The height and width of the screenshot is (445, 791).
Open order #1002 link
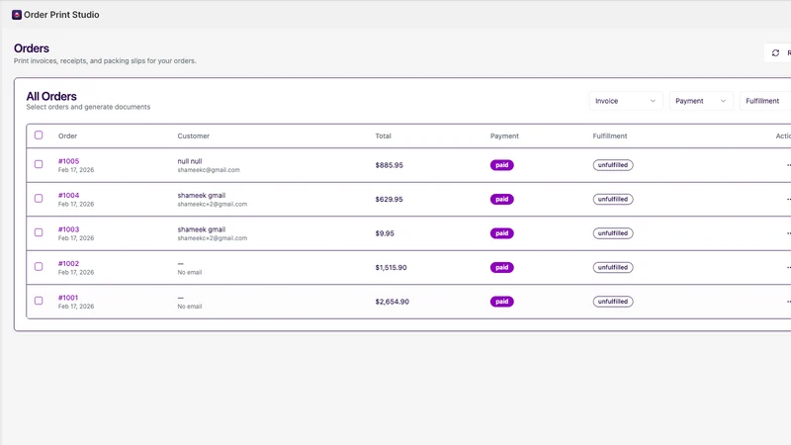[x=68, y=263]
